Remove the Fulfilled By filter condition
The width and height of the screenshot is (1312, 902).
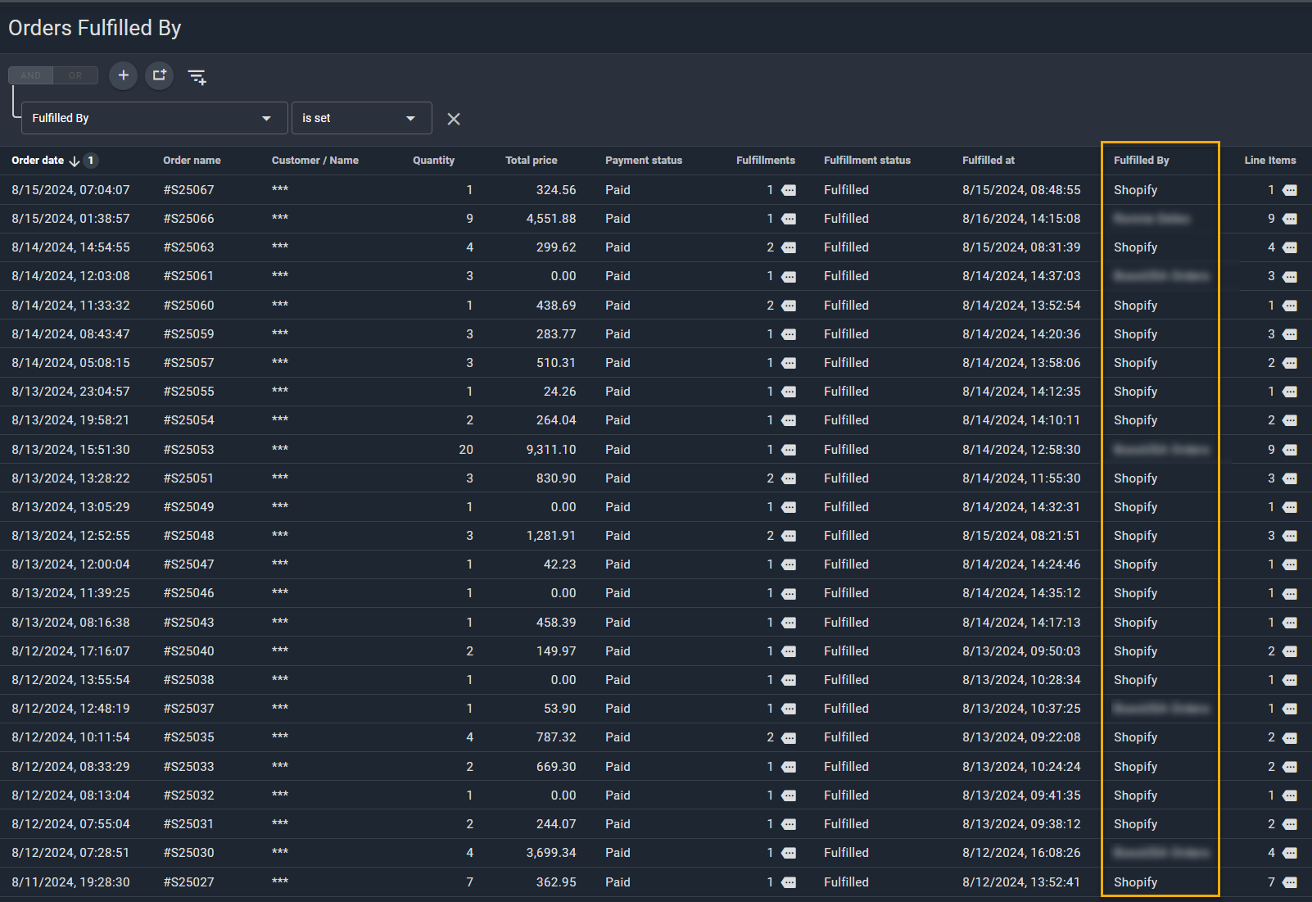coord(454,119)
